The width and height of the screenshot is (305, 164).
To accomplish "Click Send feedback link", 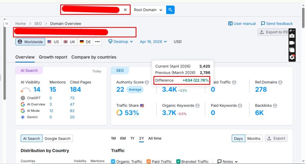I will click(x=277, y=23).
